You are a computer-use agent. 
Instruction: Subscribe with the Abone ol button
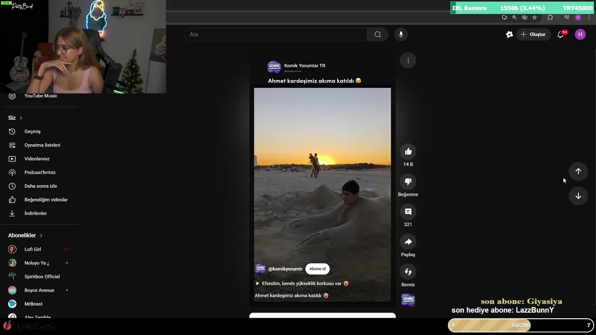(318, 268)
